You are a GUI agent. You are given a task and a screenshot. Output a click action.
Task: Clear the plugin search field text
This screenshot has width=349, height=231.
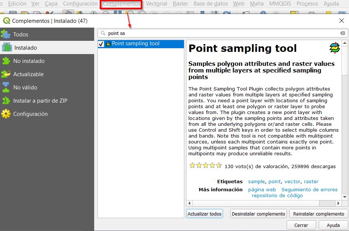(x=342, y=33)
